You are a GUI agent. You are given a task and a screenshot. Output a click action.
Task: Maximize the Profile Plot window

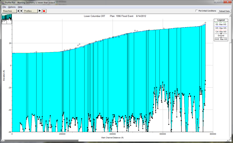[221, 2]
